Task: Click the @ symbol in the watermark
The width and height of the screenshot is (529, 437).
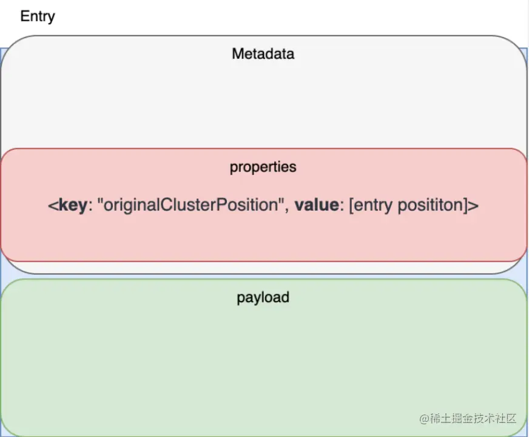Action: point(424,418)
